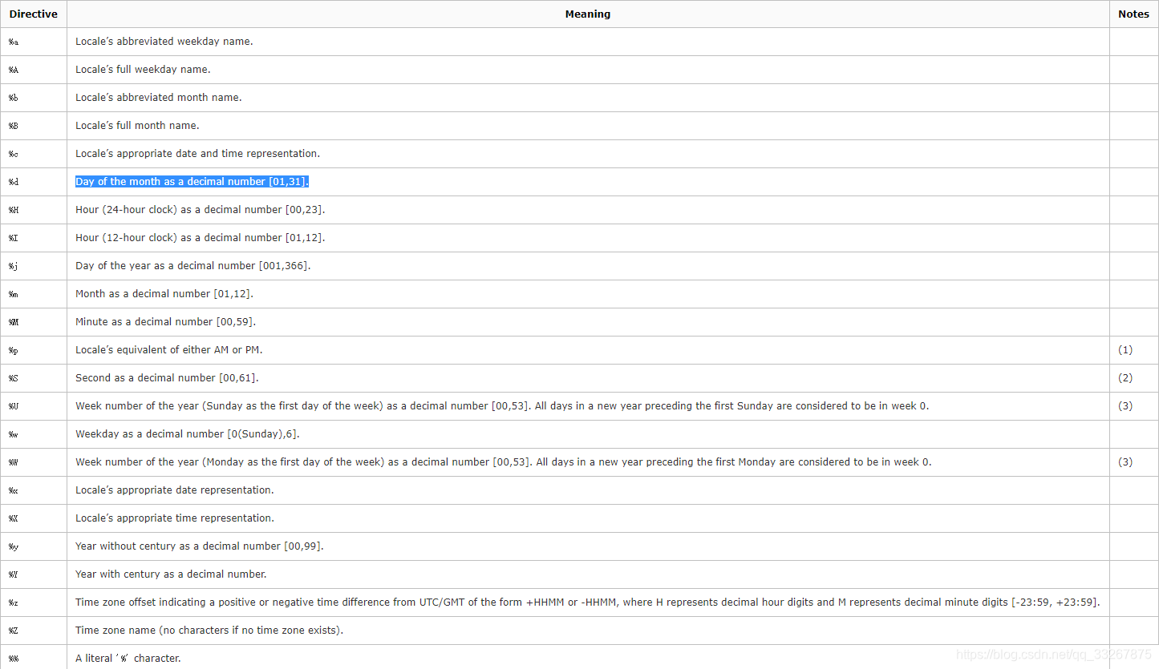The height and width of the screenshot is (669, 1159).
Task: Click the %c directive cell
Action: click(34, 154)
